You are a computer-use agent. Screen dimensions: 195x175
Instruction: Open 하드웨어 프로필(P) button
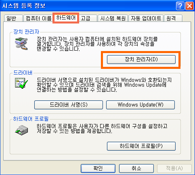tap(141, 146)
